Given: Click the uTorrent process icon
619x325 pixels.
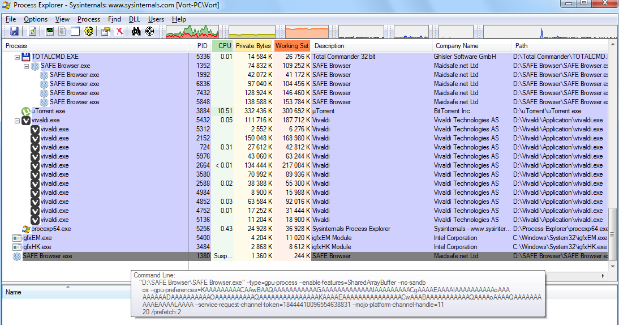Looking at the screenshot, I should [x=26, y=112].
